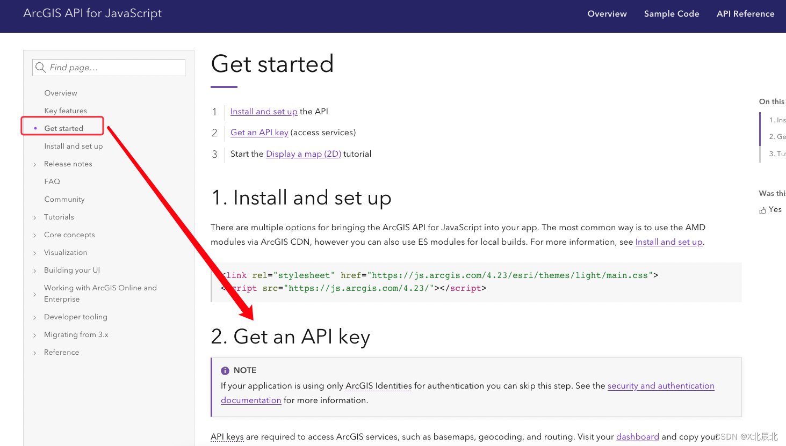786x446 pixels.
Task: Open the Sample Code navigation item
Action: [x=672, y=13]
